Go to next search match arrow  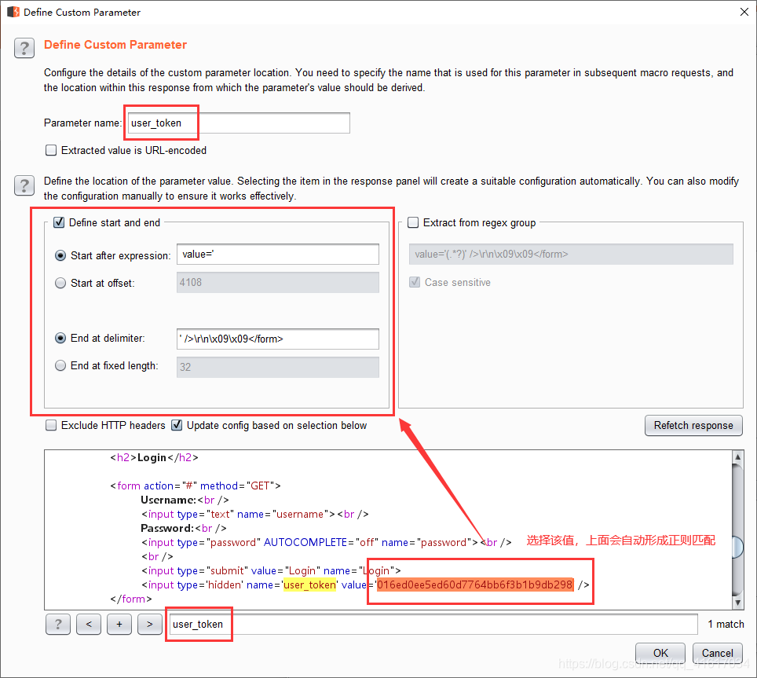150,624
